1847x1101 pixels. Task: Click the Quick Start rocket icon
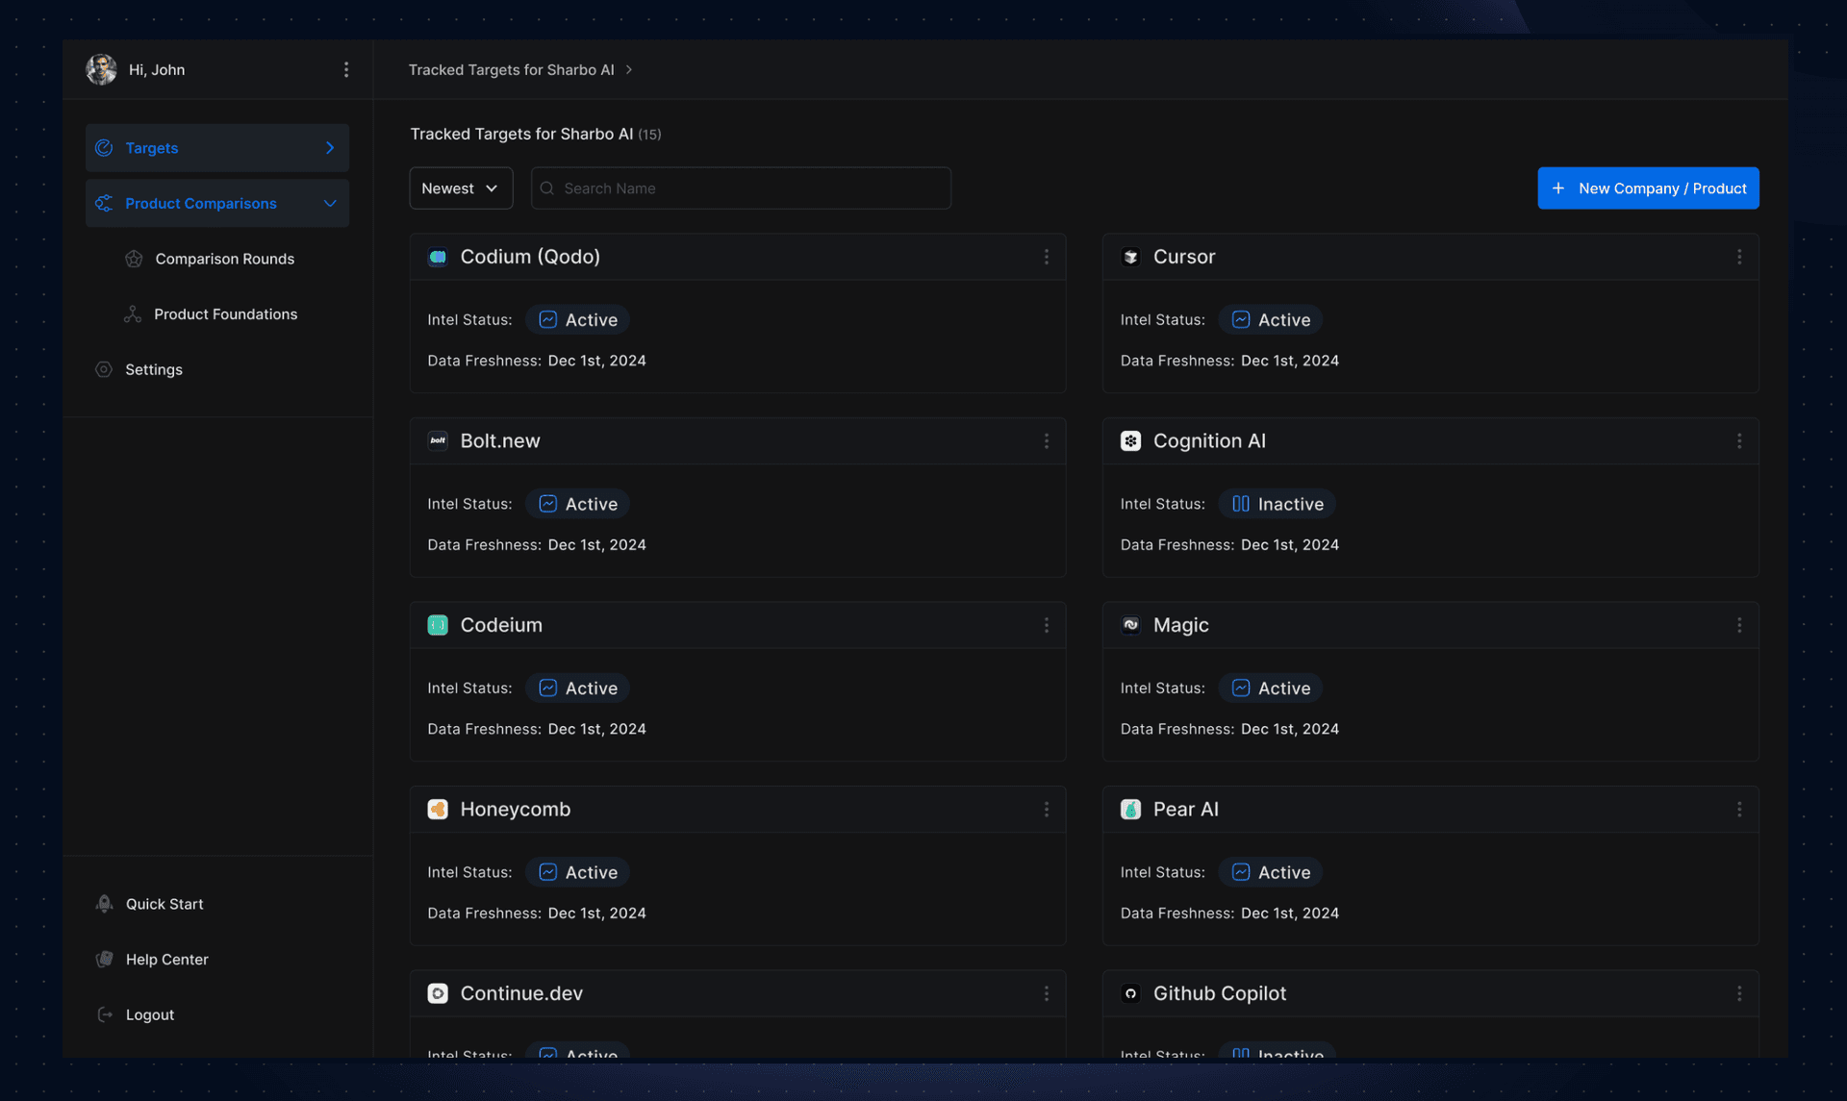point(104,904)
